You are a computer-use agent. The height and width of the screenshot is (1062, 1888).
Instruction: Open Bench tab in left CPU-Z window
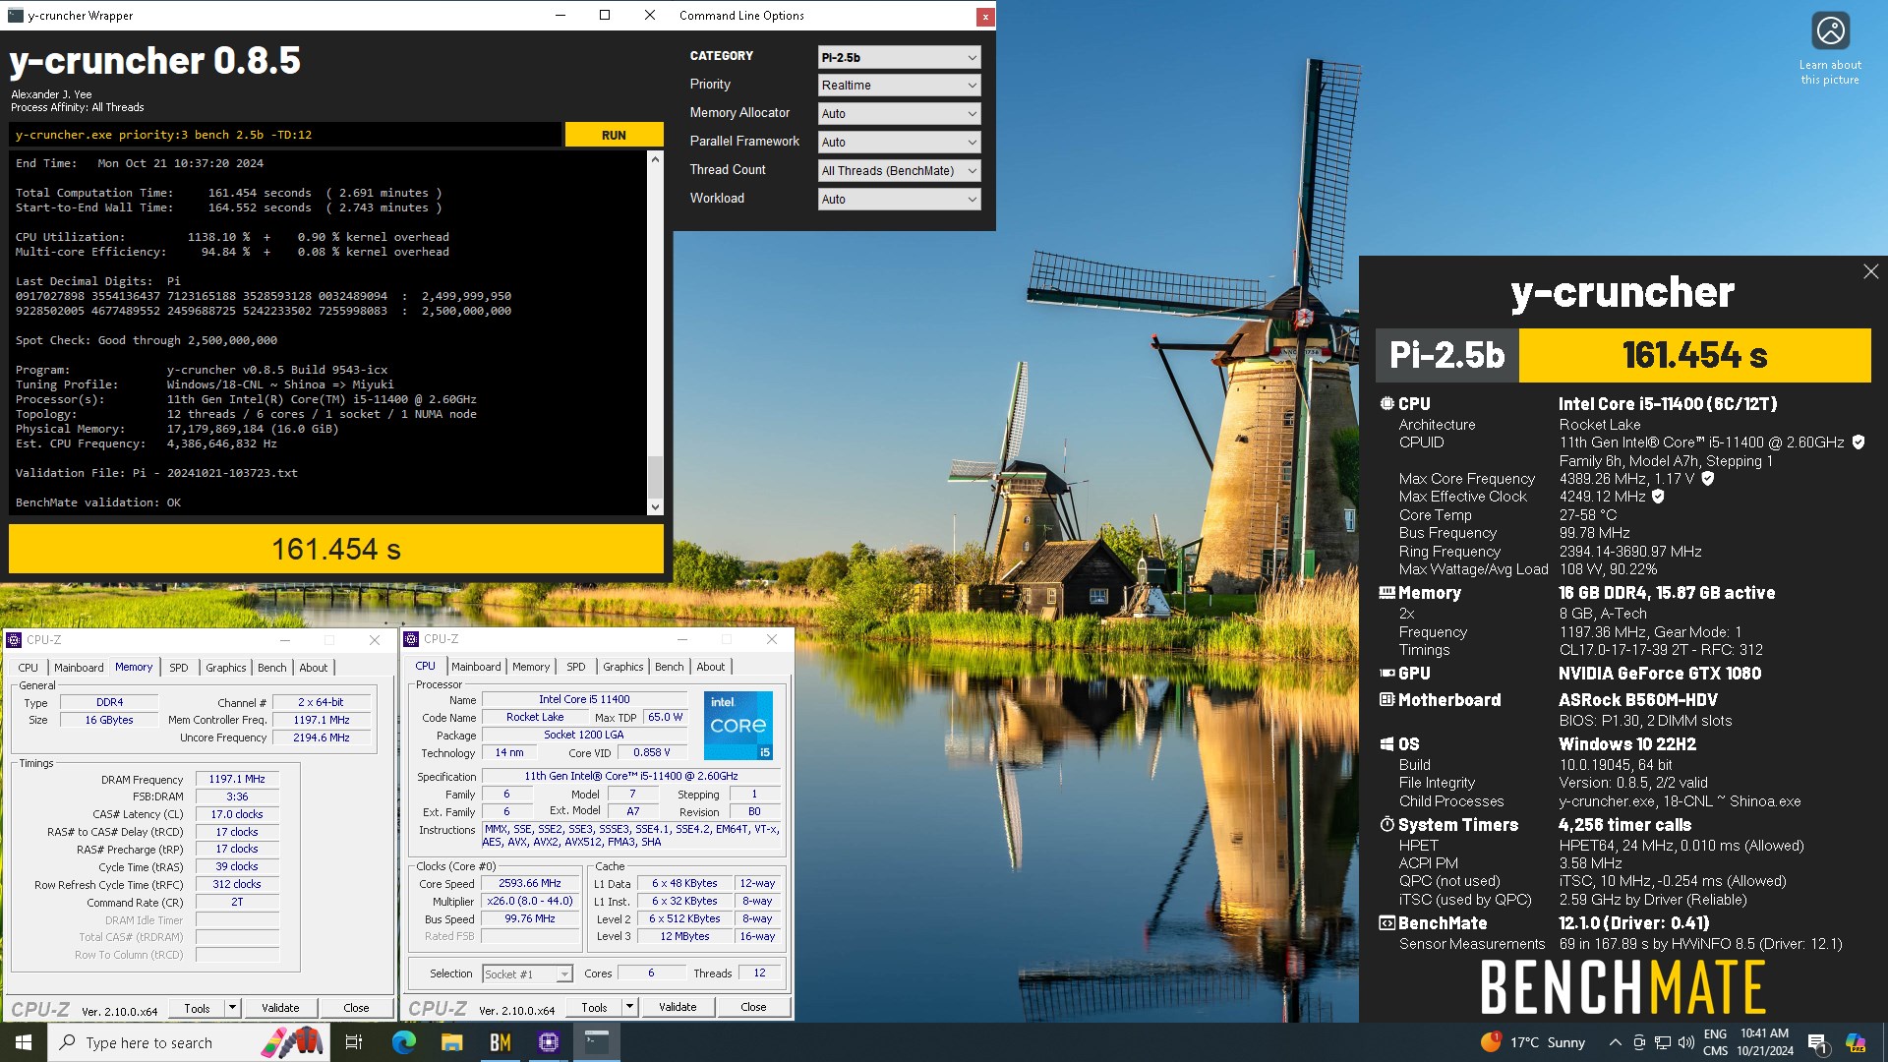[x=272, y=668]
